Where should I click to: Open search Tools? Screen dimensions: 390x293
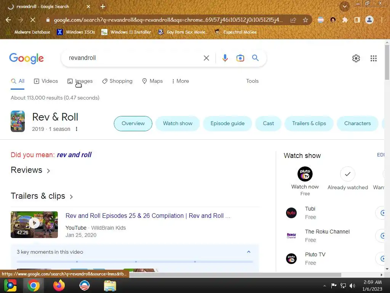coord(252,81)
